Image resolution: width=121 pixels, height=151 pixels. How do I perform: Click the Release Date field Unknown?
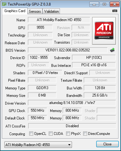pos(40,42)
